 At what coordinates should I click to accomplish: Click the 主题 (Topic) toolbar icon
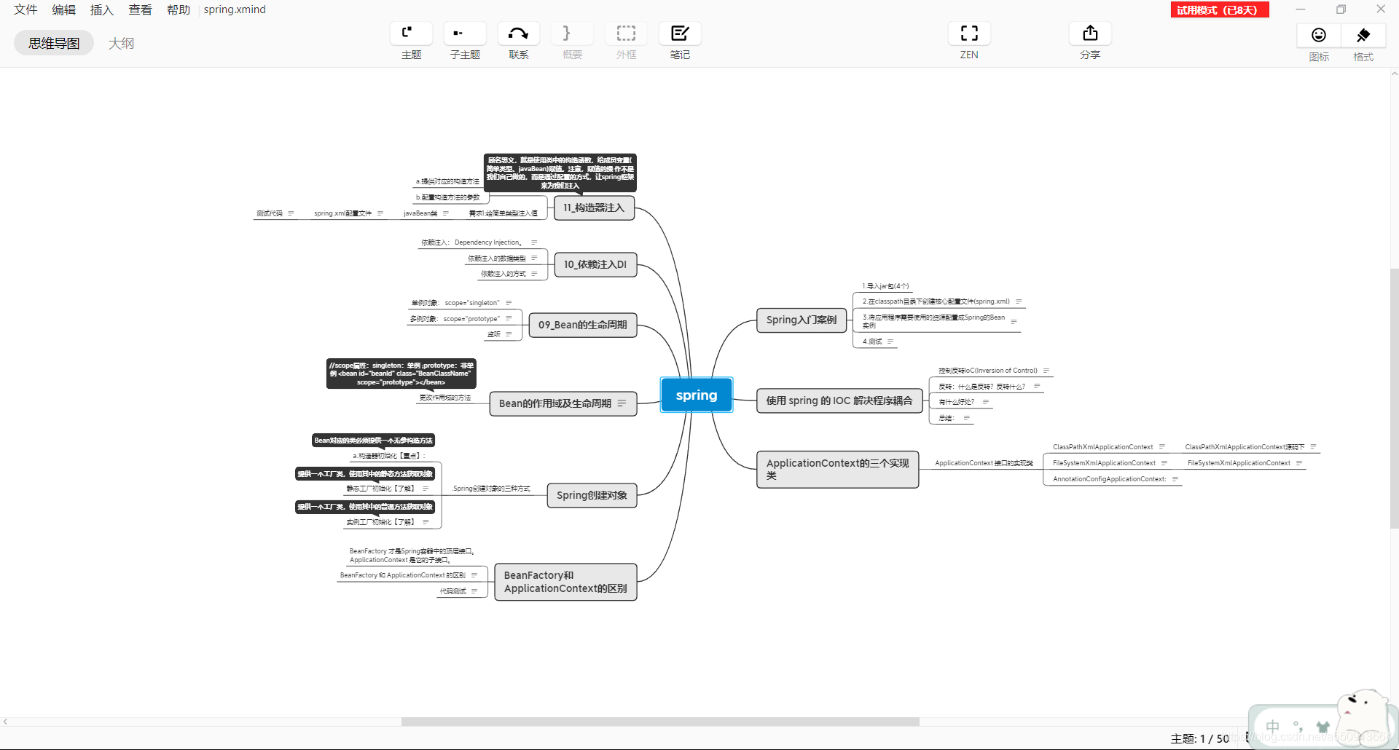tap(411, 33)
